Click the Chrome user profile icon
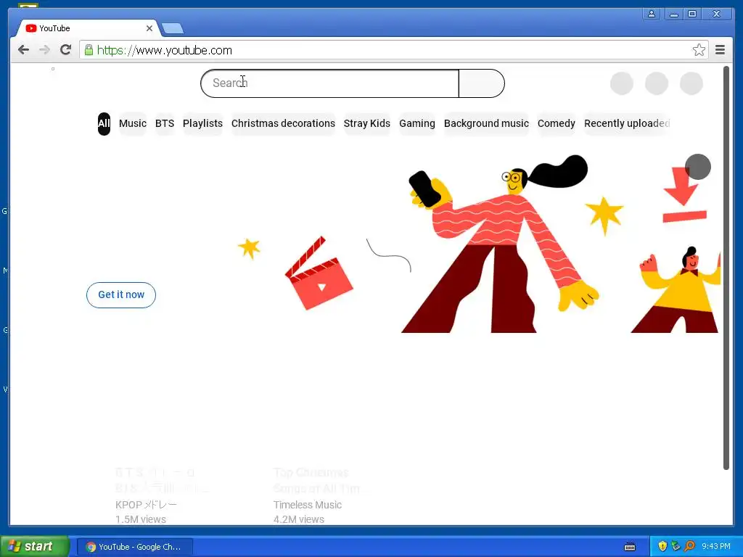The width and height of the screenshot is (743, 557). tap(652, 14)
